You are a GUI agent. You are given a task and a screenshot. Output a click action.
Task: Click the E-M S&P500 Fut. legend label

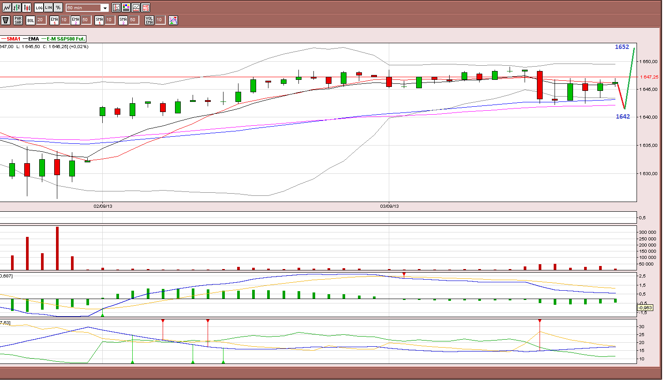(66, 39)
